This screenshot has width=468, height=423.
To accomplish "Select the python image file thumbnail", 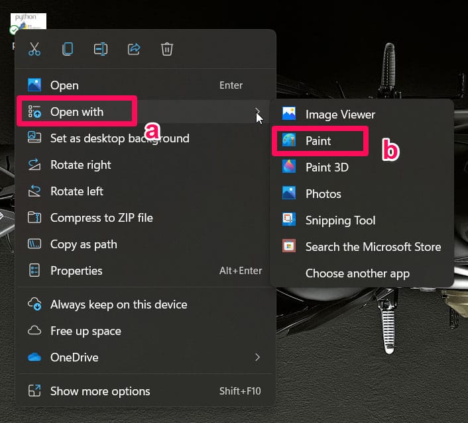I will (29, 21).
